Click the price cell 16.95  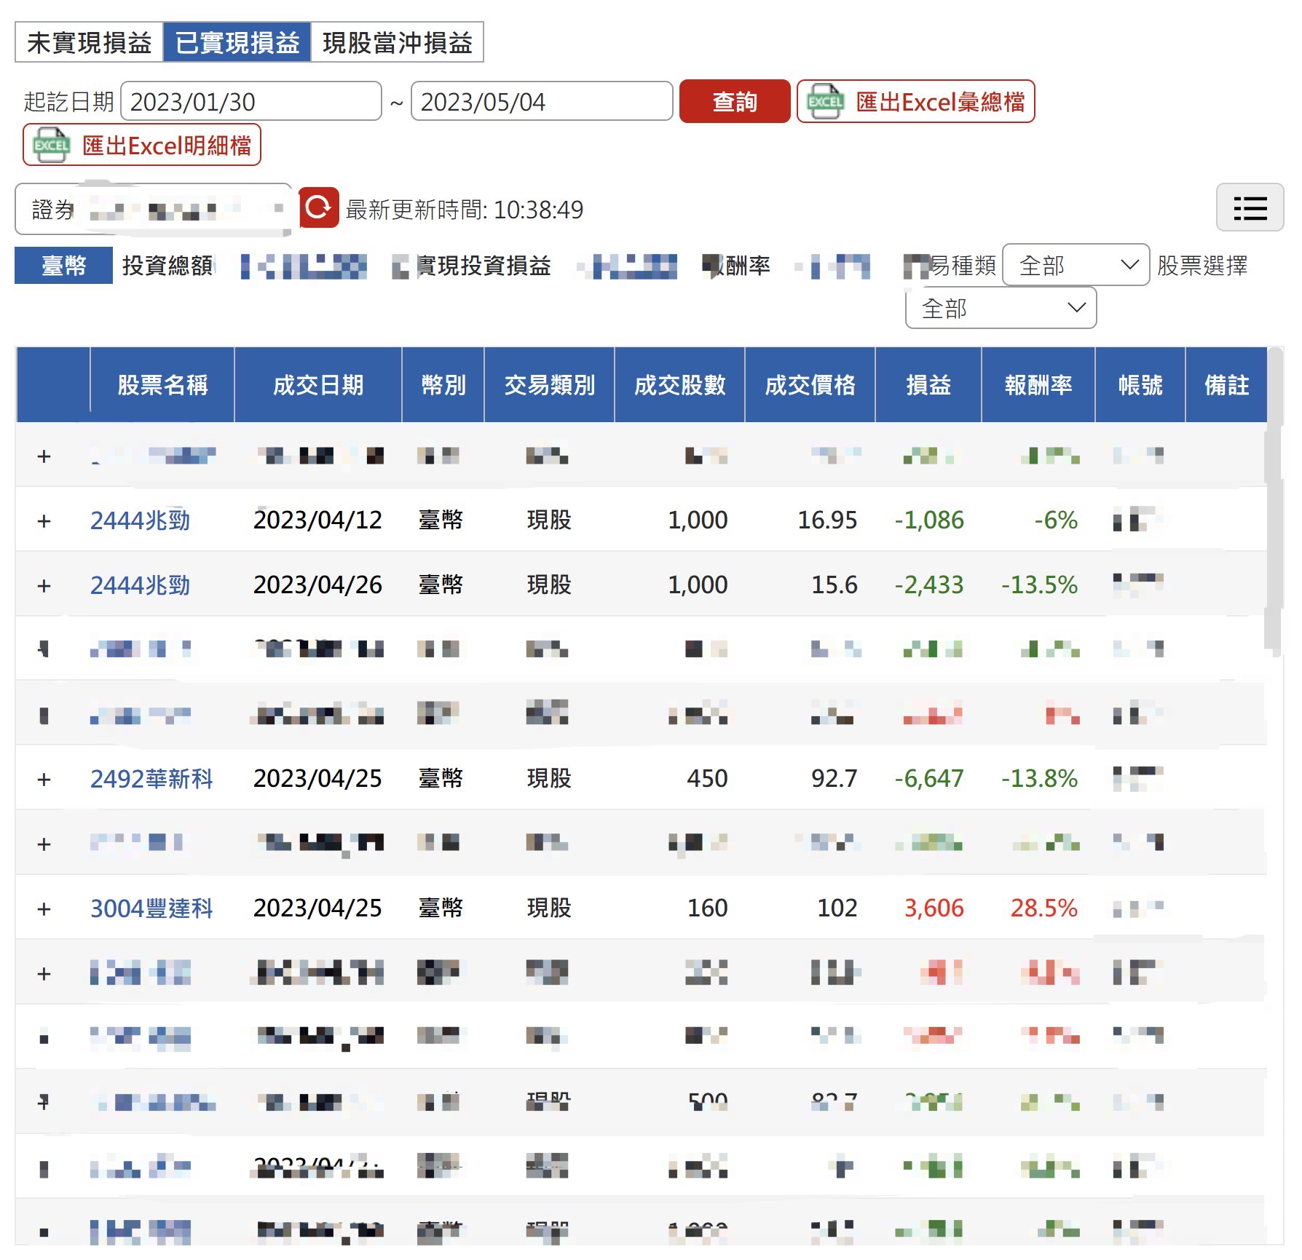(827, 520)
